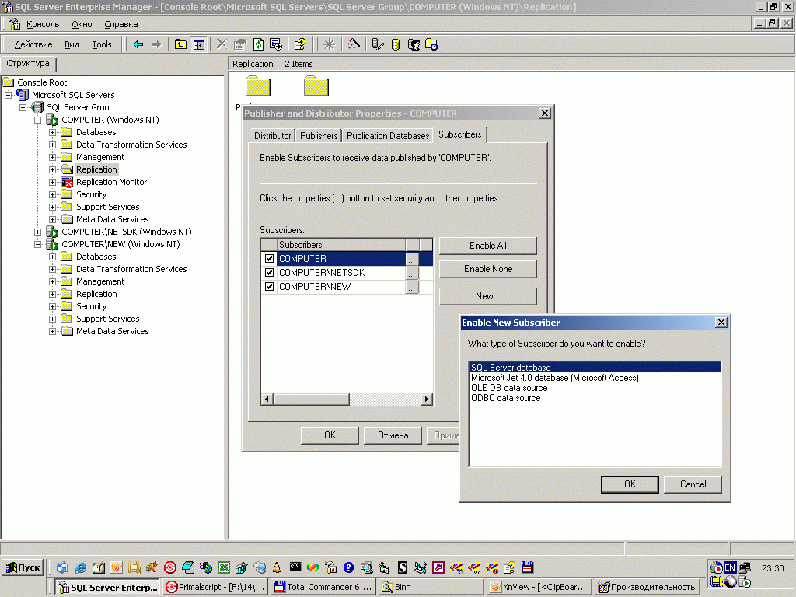Viewport: 796px width, 597px height.
Task: Switch to Total Commander taskbar button
Action: [x=323, y=587]
